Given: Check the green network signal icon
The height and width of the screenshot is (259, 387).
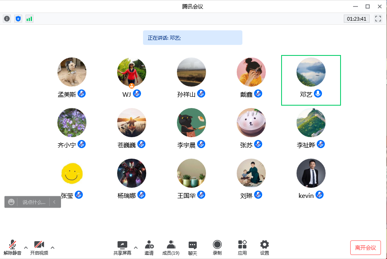Looking at the screenshot, I should click(x=29, y=19).
